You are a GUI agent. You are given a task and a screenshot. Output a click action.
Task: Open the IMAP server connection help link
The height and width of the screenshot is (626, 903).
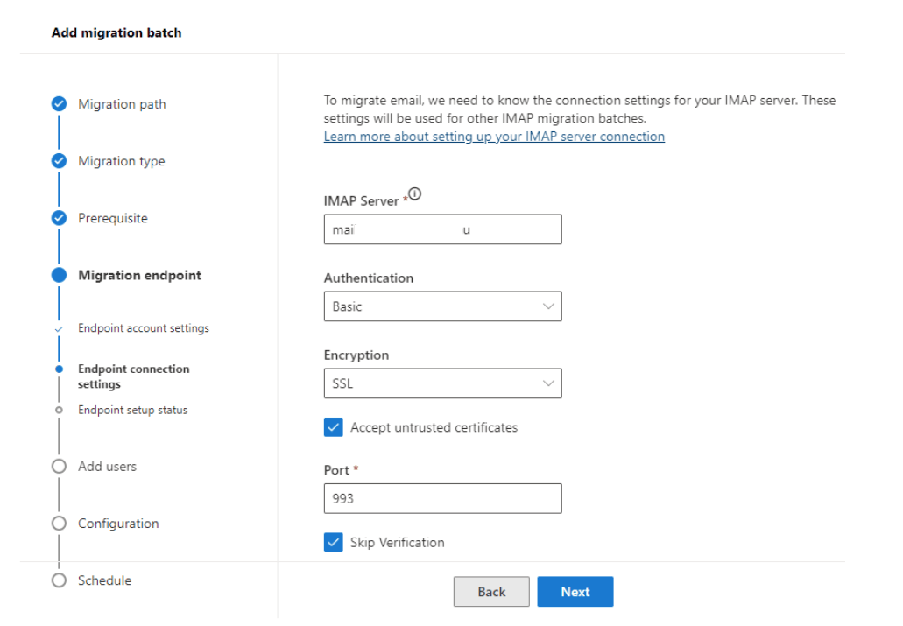494,137
